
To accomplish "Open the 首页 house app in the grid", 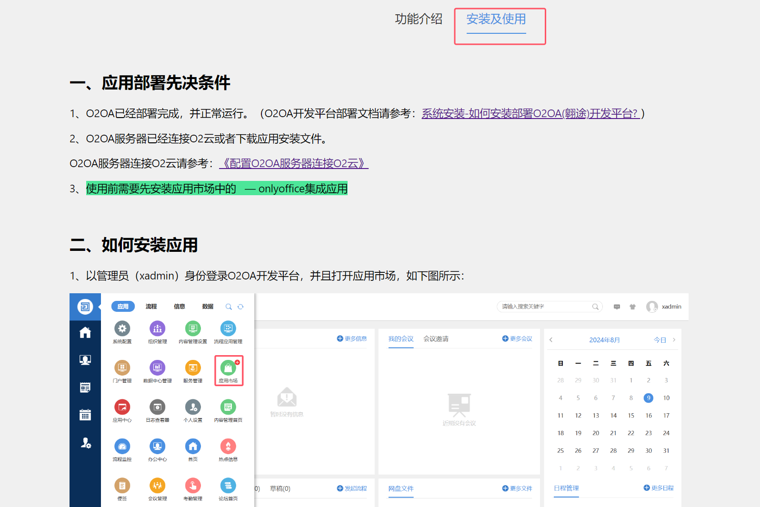I will 193,446.
